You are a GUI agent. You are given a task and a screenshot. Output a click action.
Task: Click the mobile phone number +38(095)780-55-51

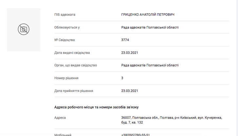[x=136, y=135]
